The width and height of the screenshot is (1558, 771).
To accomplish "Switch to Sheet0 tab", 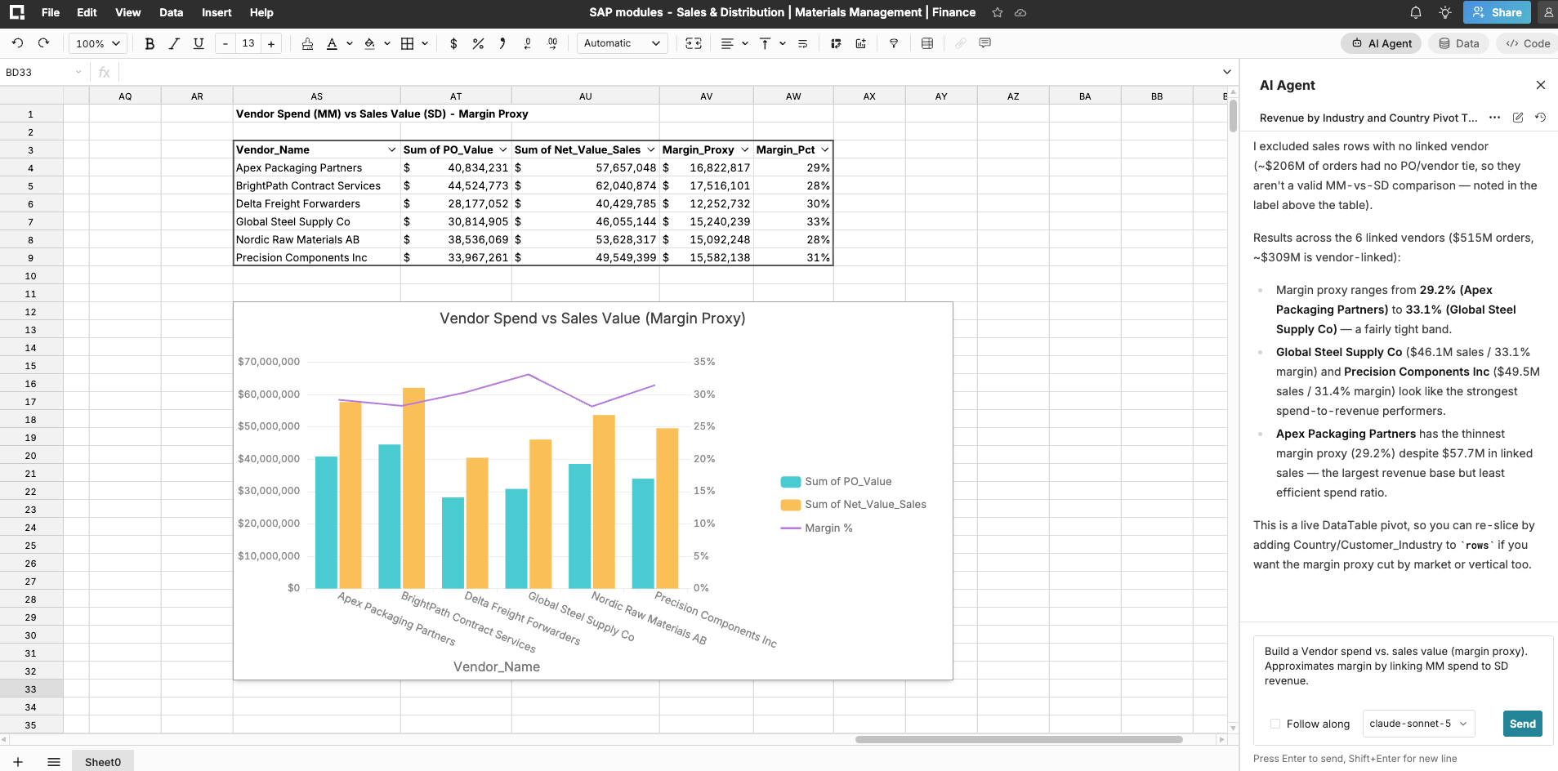I will point(103,762).
